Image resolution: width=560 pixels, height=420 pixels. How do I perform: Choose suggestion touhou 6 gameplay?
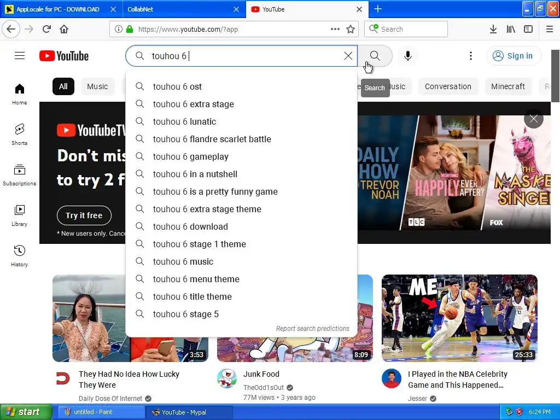tap(241, 157)
